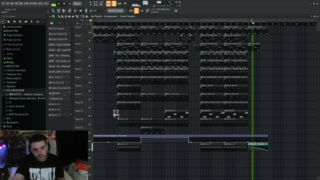Select the Draw pencil tool in playlist
This screenshot has height=180, width=320.
click(x=59, y=16)
